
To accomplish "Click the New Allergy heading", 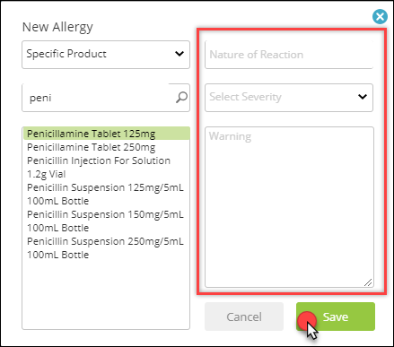I will 57,27.
